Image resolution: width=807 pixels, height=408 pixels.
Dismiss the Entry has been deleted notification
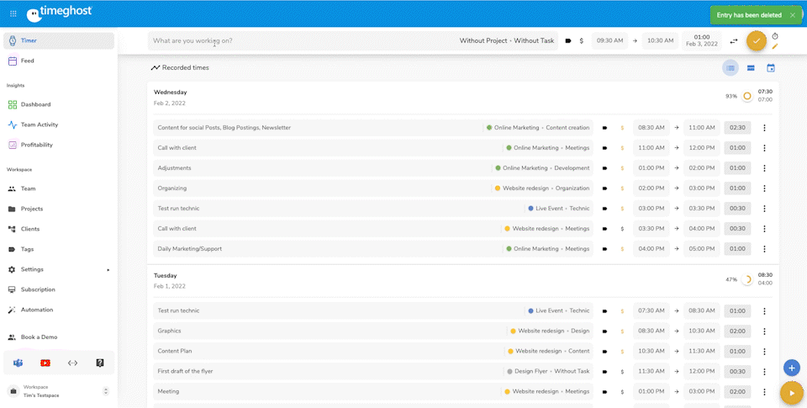click(x=792, y=15)
